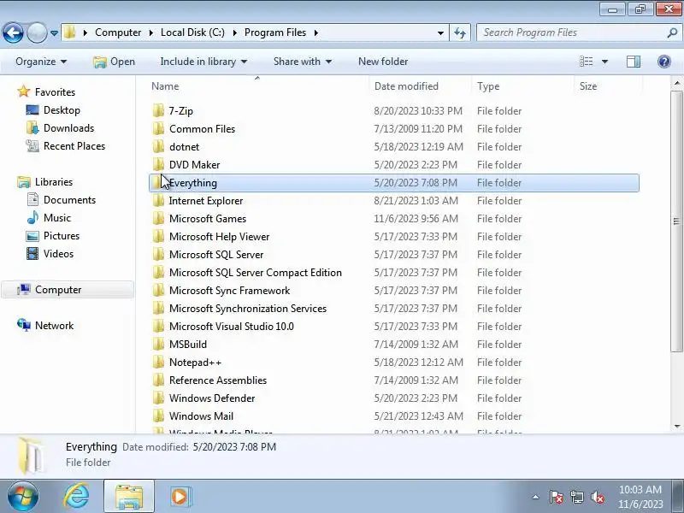Open the recent pages dropdown arrow
Image resolution: width=684 pixels, height=513 pixels.
54,32
